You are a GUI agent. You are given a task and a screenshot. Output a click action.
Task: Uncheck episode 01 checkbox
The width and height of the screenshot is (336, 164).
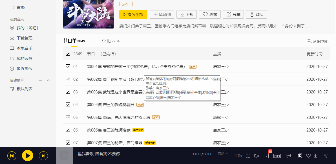click(x=68, y=66)
